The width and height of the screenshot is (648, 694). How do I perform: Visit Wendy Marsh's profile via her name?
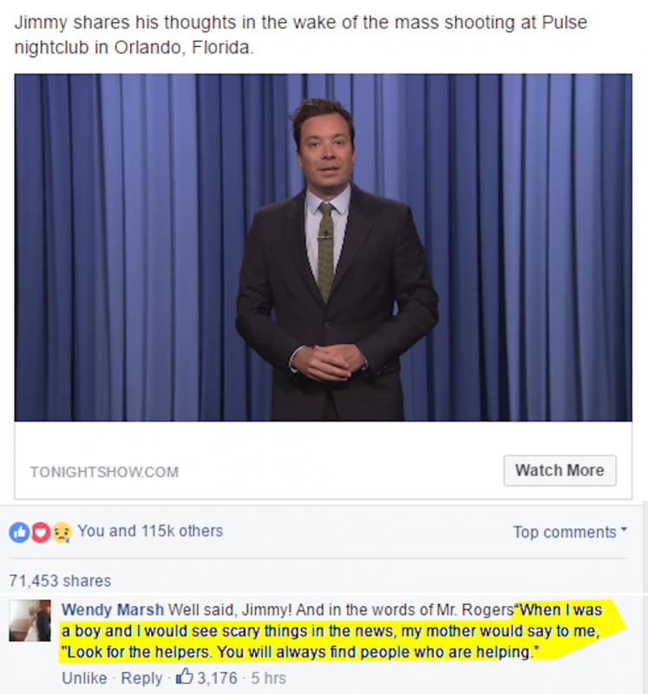113,610
